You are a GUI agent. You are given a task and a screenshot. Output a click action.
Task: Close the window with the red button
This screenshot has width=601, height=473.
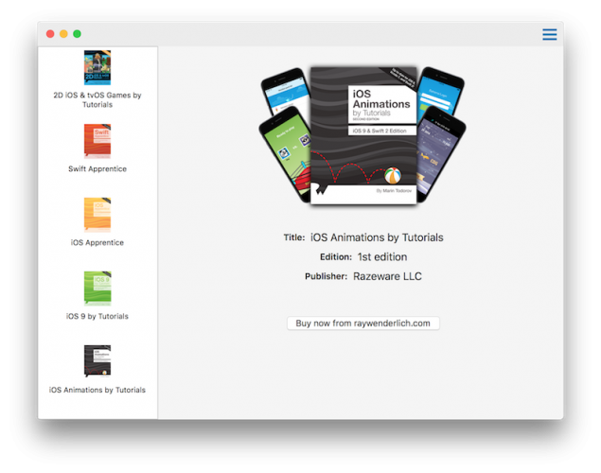click(x=50, y=34)
